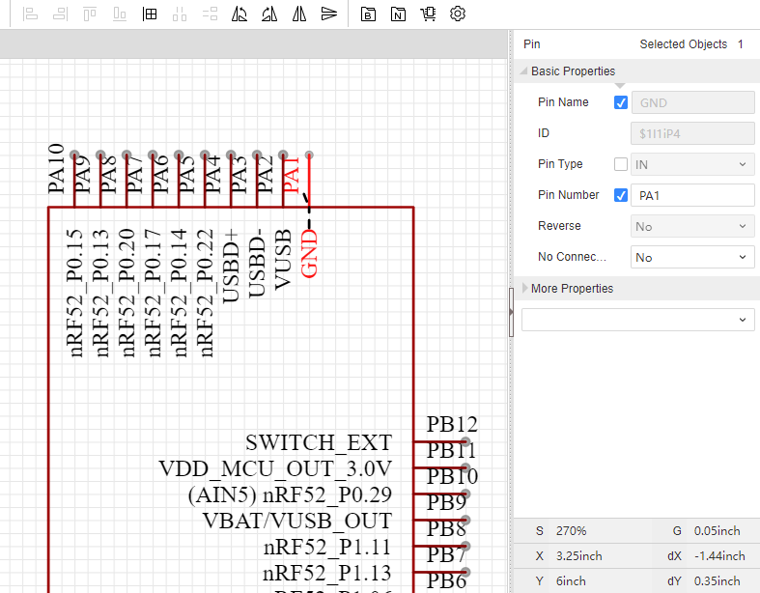Click the Align Bottom toolbar icon
The image size is (760, 593).
120,14
